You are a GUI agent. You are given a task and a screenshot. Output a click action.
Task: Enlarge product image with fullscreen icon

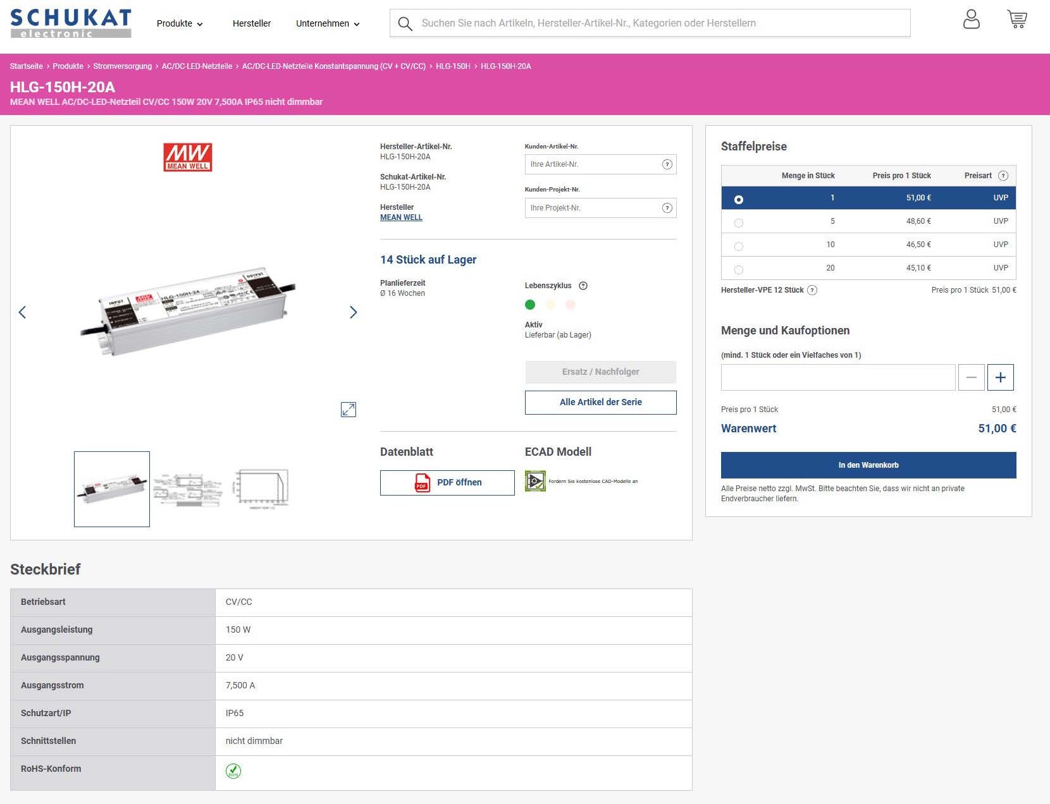click(349, 410)
